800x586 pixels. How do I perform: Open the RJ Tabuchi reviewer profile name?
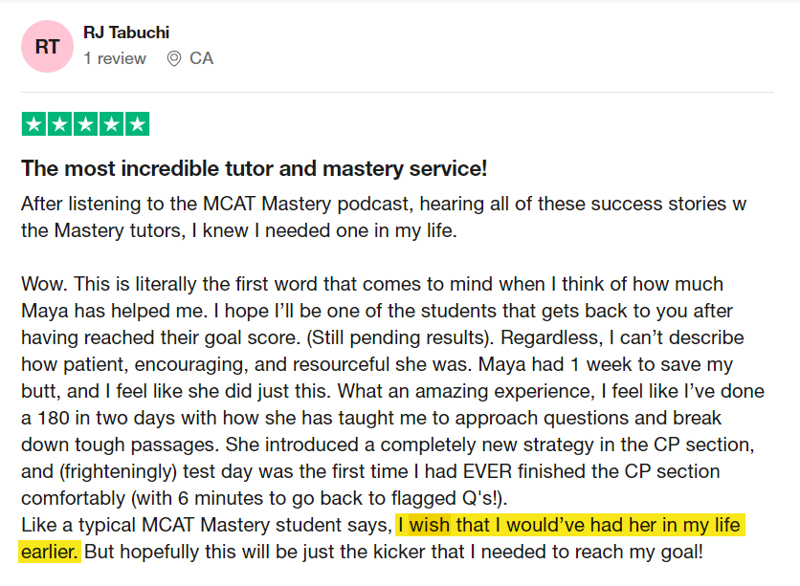point(126,33)
